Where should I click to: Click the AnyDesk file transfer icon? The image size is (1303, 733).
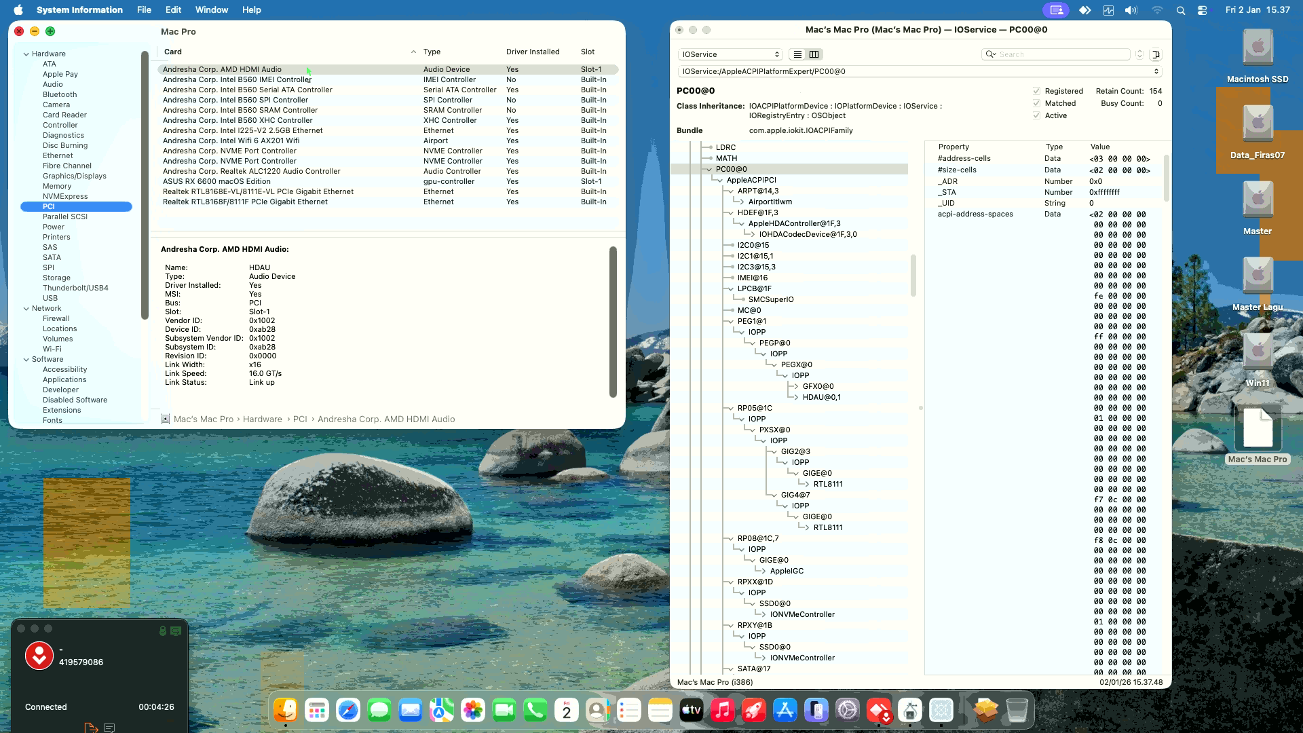[x=91, y=728]
